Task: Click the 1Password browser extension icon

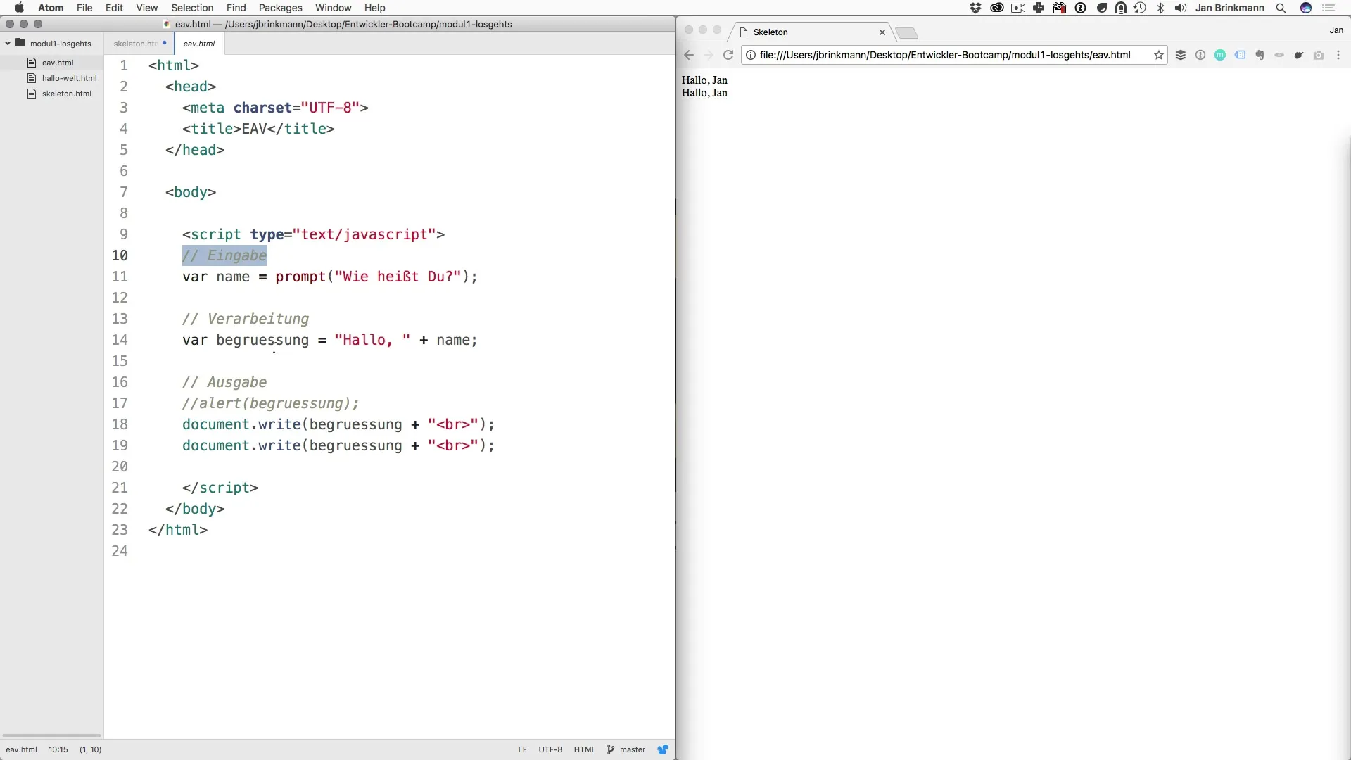Action: coord(1200,55)
